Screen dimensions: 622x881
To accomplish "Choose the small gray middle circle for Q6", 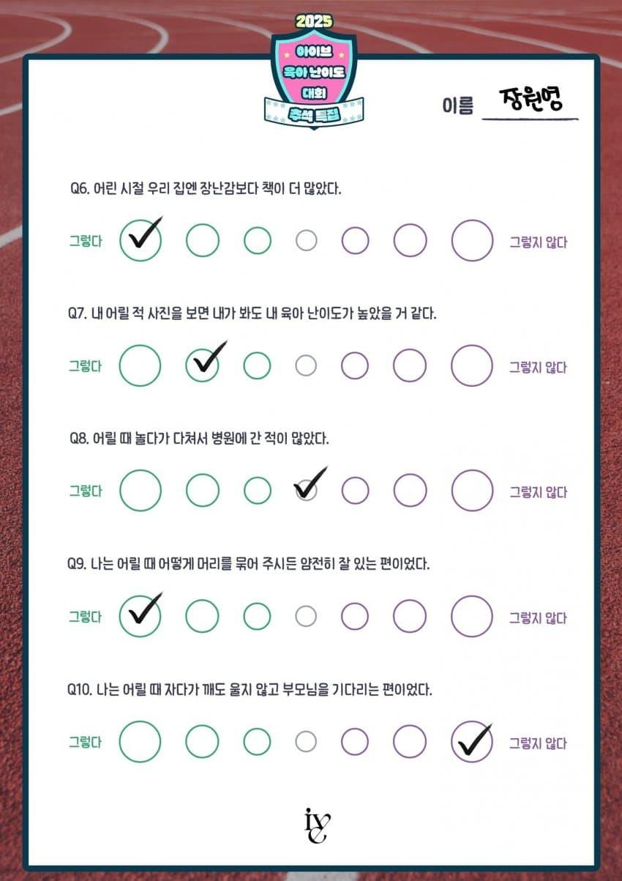I will [x=306, y=240].
